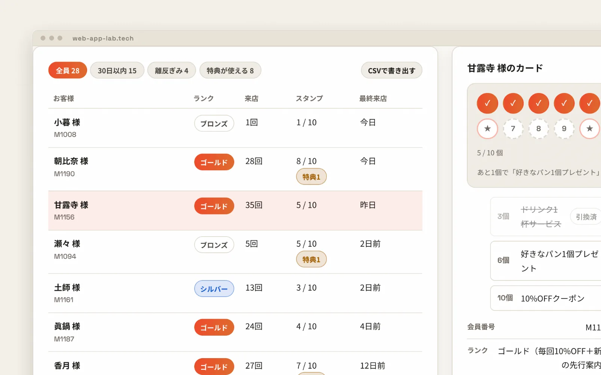The width and height of the screenshot is (601, 375).
Task: Click the first checked stamp circle
Action: [488, 103]
